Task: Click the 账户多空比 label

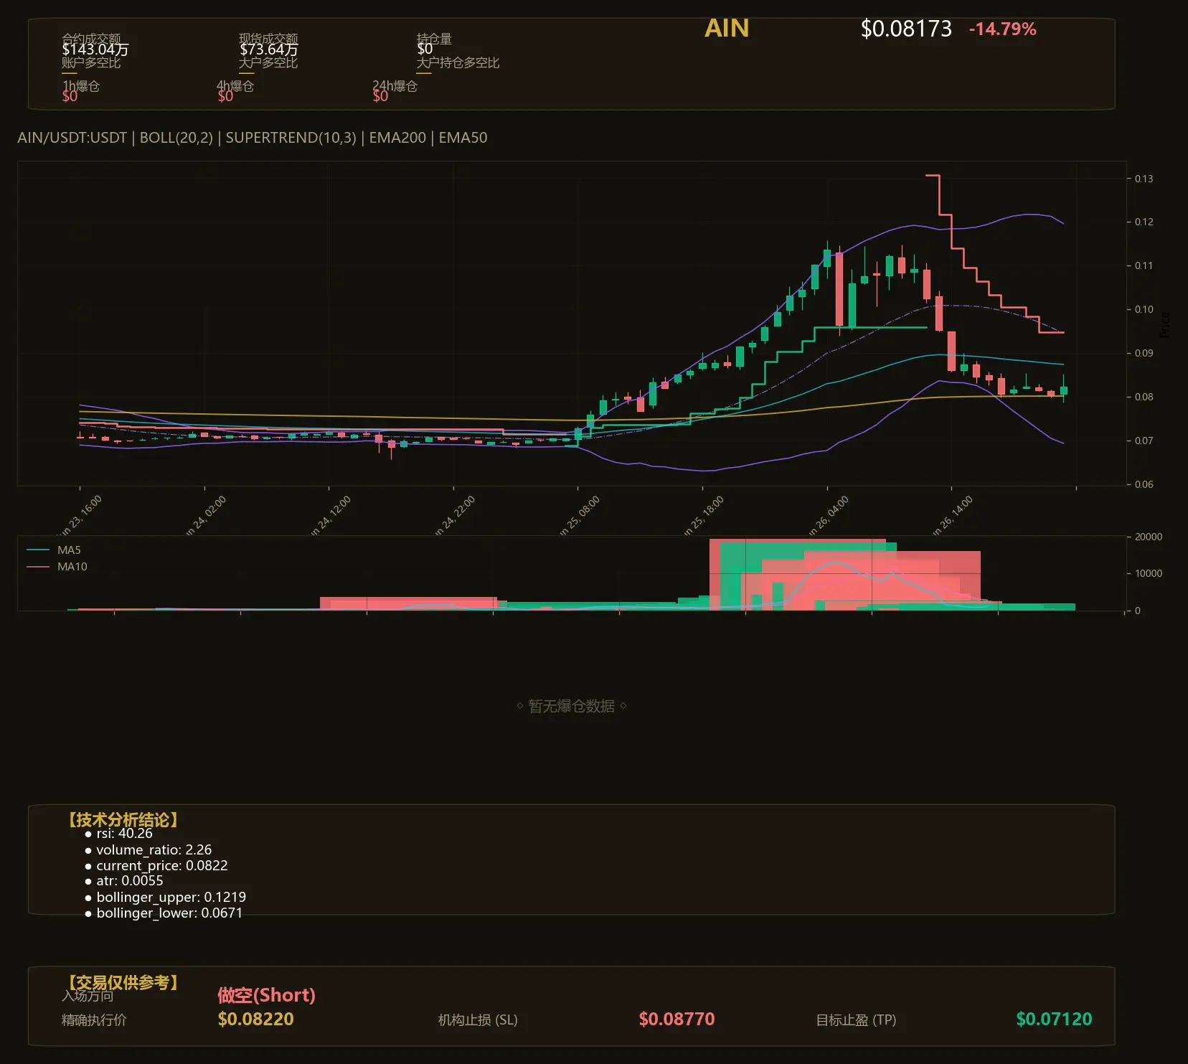Action: click(x=91, y=62)
